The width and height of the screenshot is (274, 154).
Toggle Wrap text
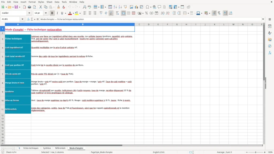coord(117,13)
